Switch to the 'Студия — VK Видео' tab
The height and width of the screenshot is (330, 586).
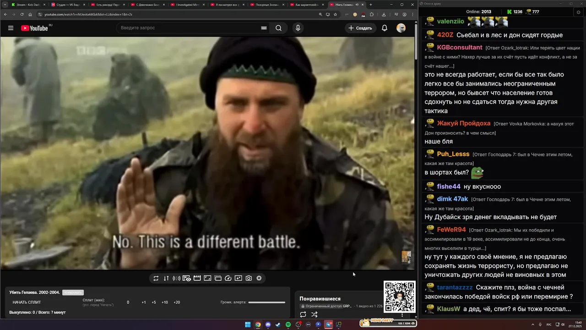point(69,5)
